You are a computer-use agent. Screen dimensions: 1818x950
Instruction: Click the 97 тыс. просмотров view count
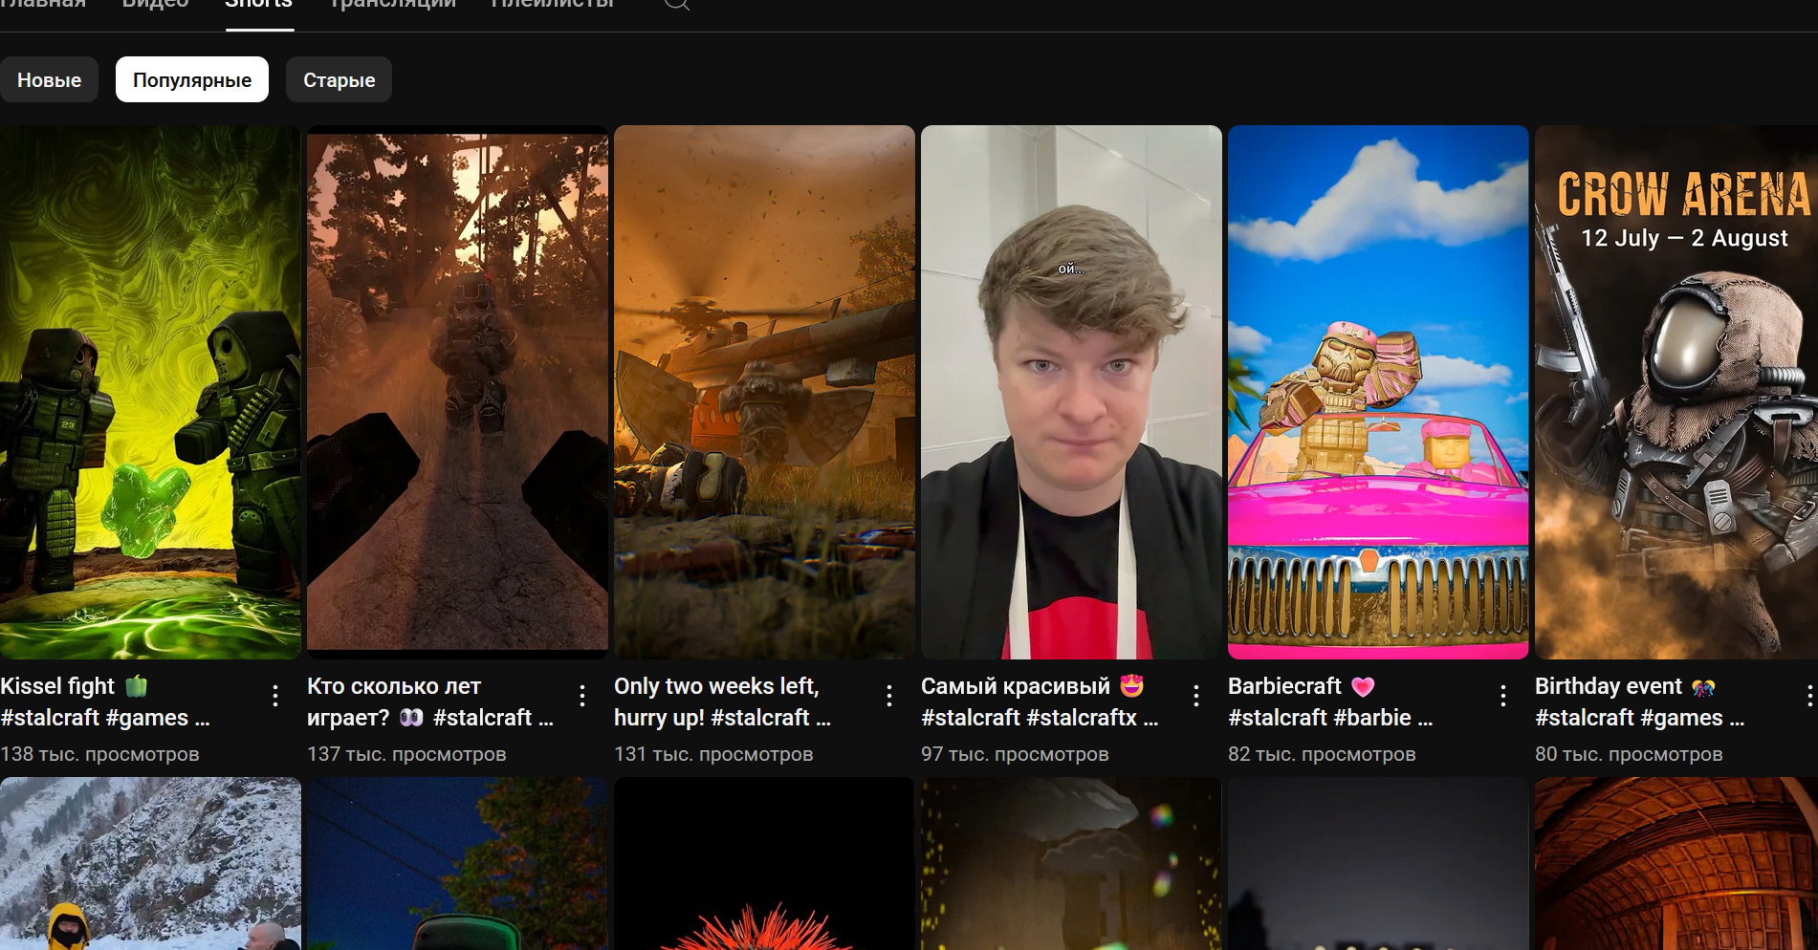click(1015, 754)
